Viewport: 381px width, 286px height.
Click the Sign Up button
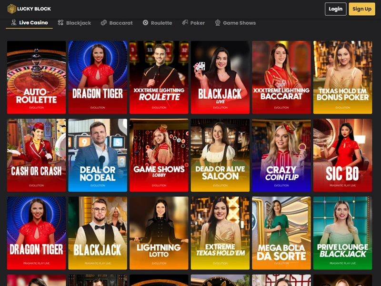pyautogui.click(x=362, y=9)
